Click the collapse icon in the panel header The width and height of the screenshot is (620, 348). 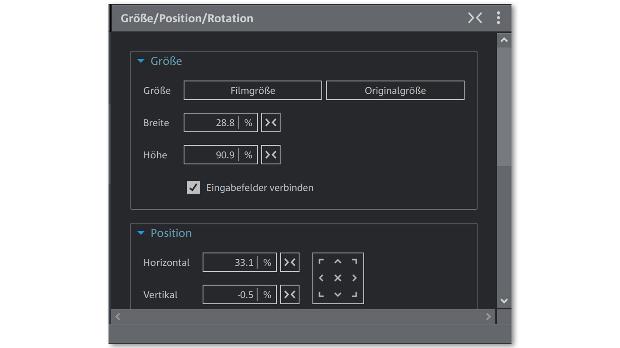point(475,18)
